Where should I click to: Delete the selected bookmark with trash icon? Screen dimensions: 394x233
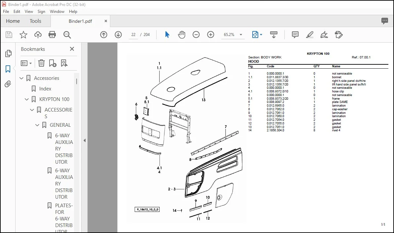[42, 63]
